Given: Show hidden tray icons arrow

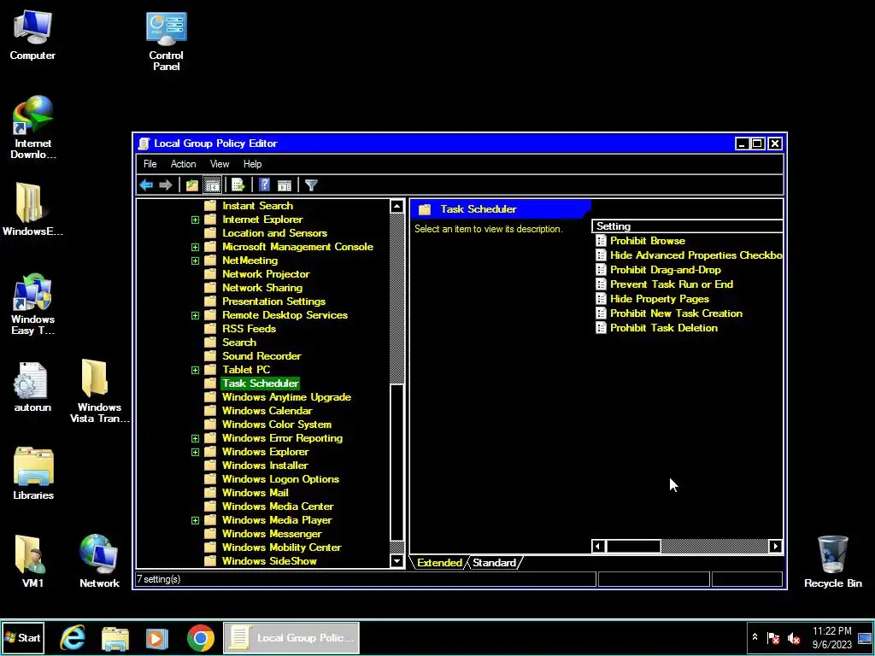Looking at the screenshot, I should tap(755, 636).
